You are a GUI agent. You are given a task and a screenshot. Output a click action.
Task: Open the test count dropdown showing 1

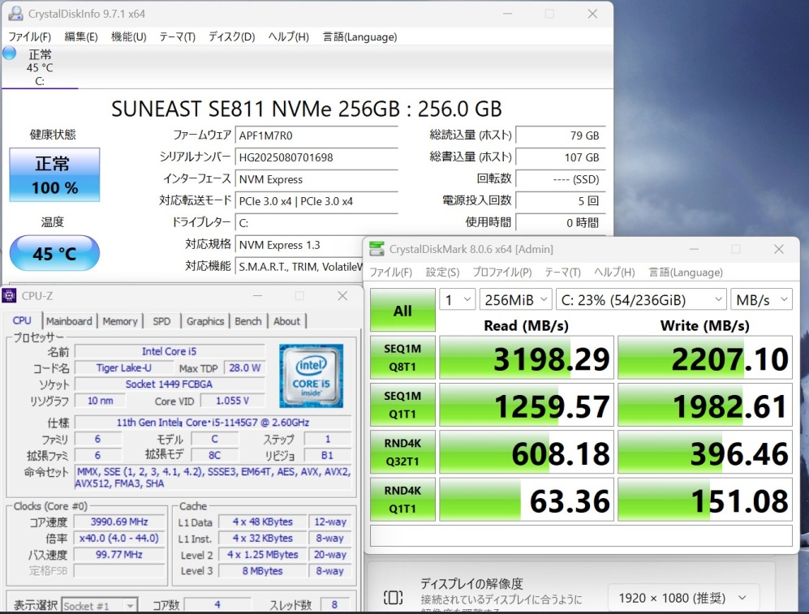(458, 300)
